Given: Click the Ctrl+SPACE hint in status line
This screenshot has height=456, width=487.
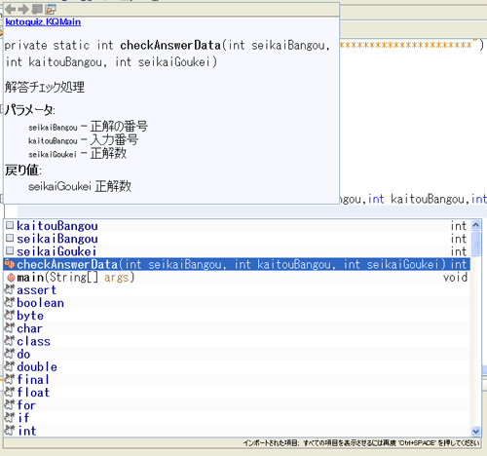Looking at the screenshot, I should pos(361,443).
